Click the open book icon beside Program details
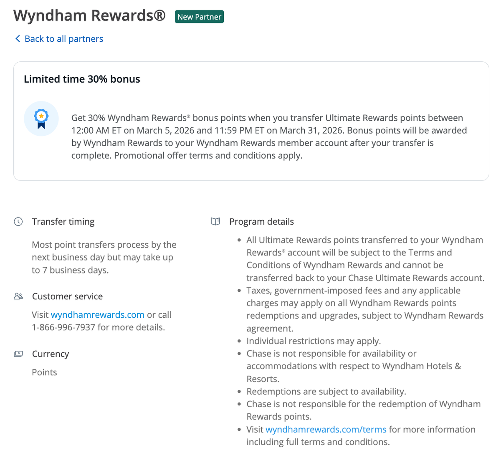 coord(215,222)
